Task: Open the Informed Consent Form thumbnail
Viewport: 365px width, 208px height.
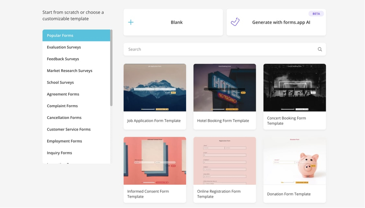Action: click(x=155, y=161)
